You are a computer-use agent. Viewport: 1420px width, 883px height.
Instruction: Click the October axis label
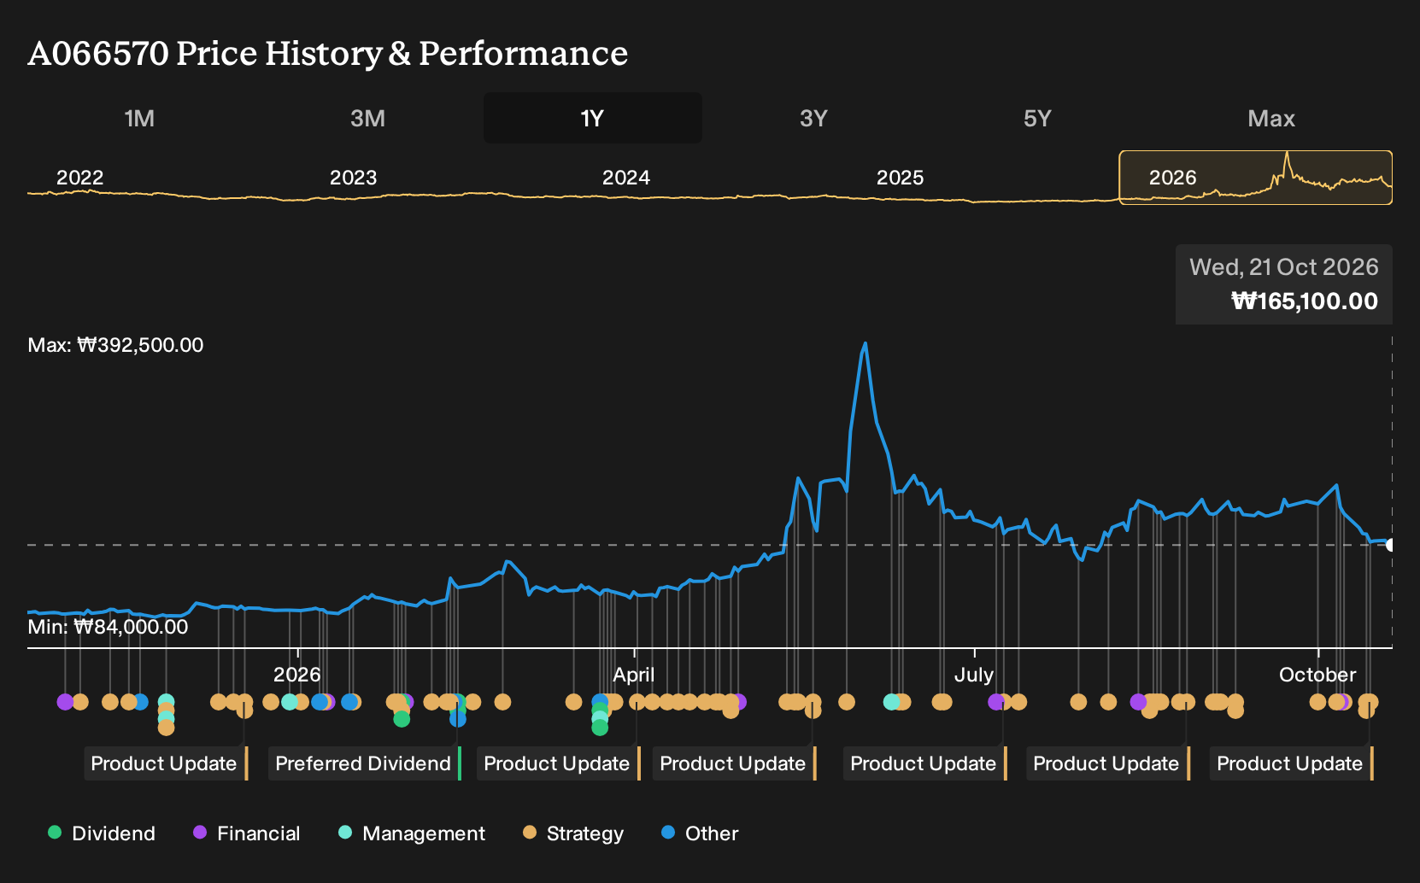pyautogui.click(x=1317, y=675)
